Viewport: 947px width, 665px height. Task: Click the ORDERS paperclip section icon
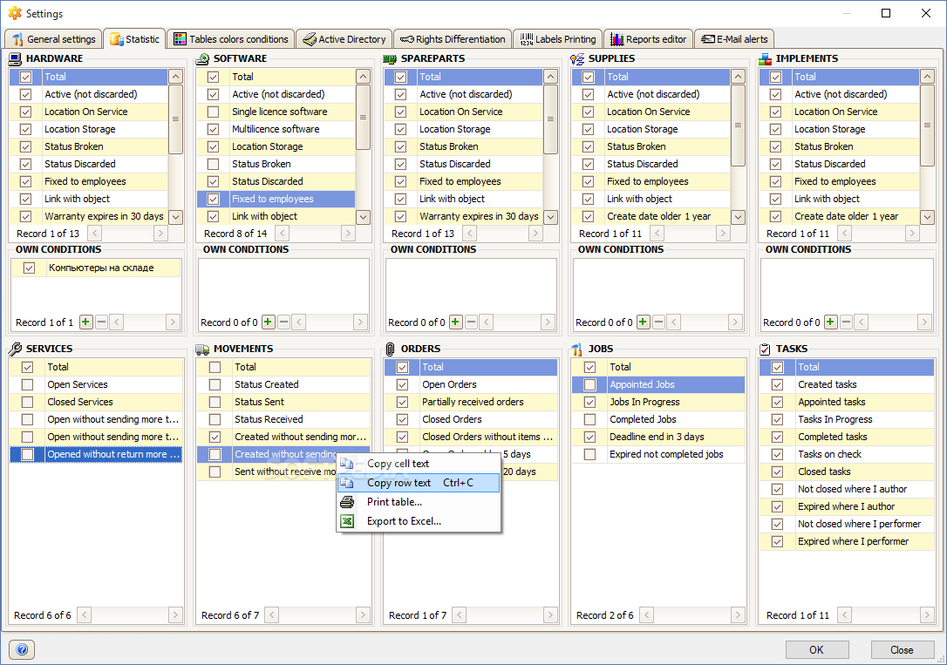point(390,349)
